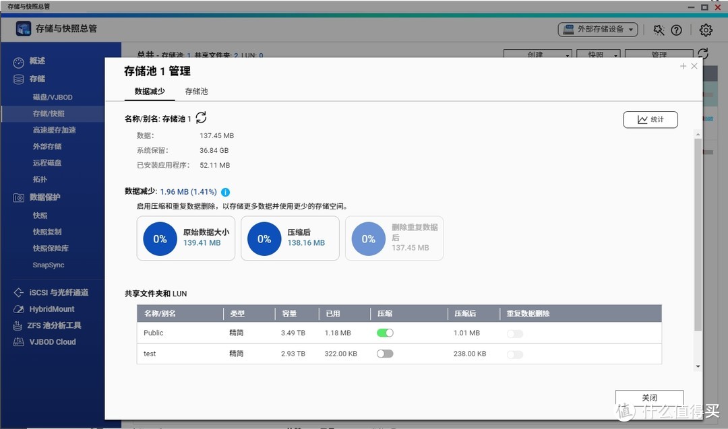Click the 统计 (Statistics) button
728x429 pixels.
click(650, 119)
